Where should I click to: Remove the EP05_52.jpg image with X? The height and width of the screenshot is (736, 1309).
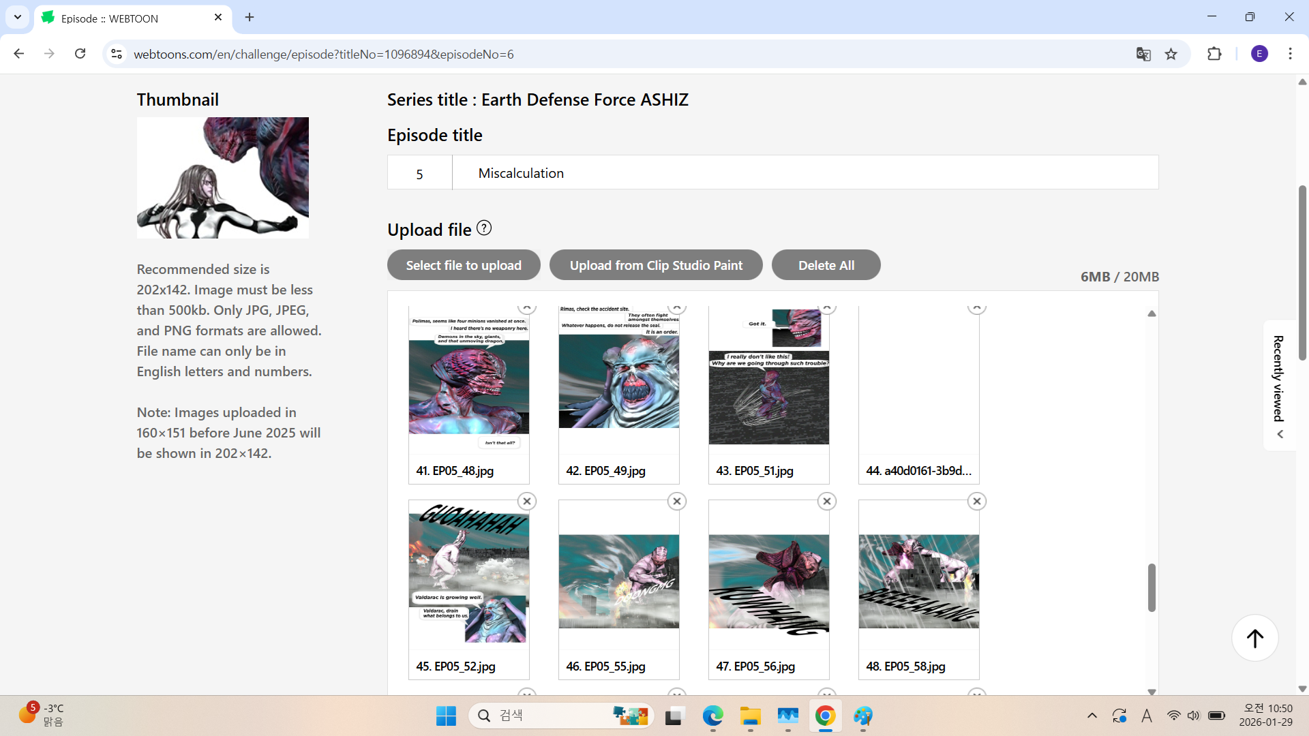tap(527, 502)
